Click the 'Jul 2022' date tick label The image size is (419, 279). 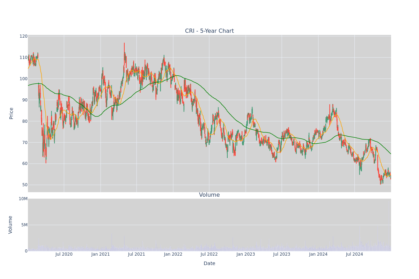209,254
